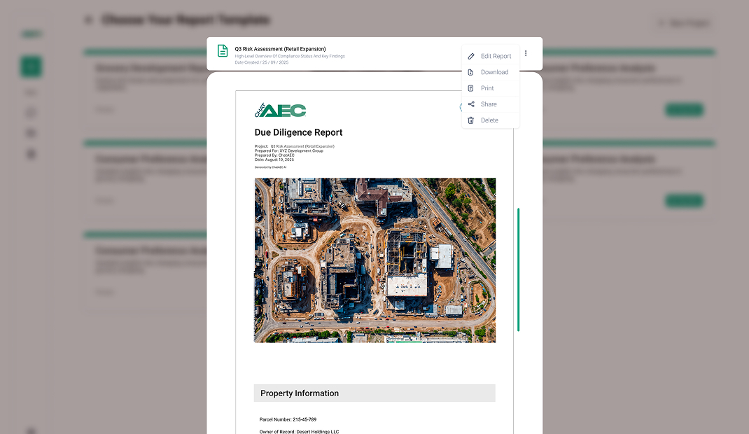Click the blurred back arrow behind the dialog

pyautogui.click(x=88, y=20)
